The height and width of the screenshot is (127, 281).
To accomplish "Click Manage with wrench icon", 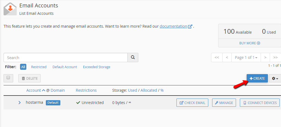I will [224, 103].
